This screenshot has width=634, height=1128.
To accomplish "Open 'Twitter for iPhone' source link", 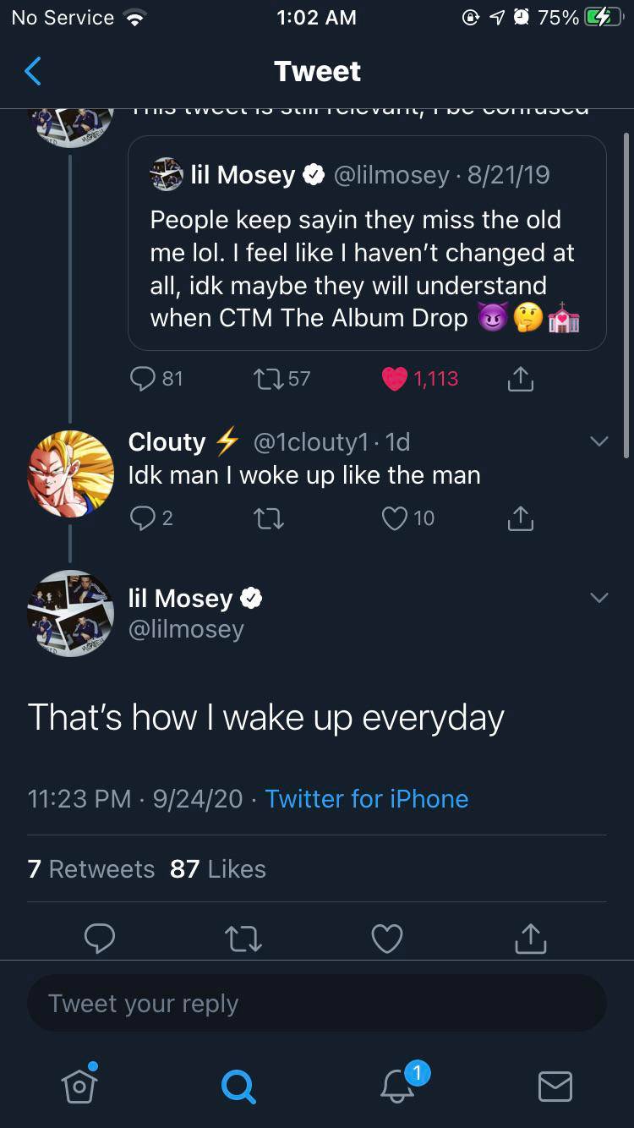I will [x=366, y=798].
